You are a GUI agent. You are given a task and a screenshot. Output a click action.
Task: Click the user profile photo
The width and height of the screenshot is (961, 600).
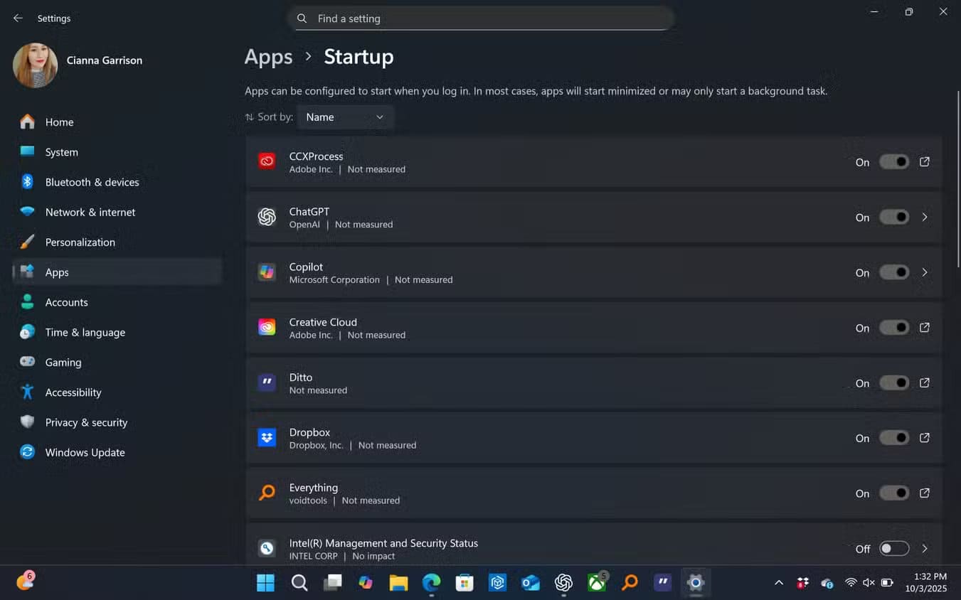point(35,65)
